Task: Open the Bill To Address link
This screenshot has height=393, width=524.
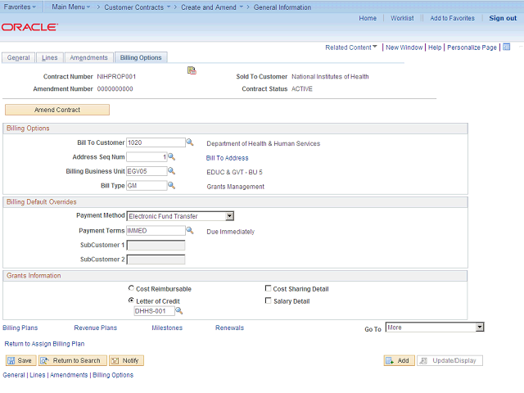Action: pos(228,158)
